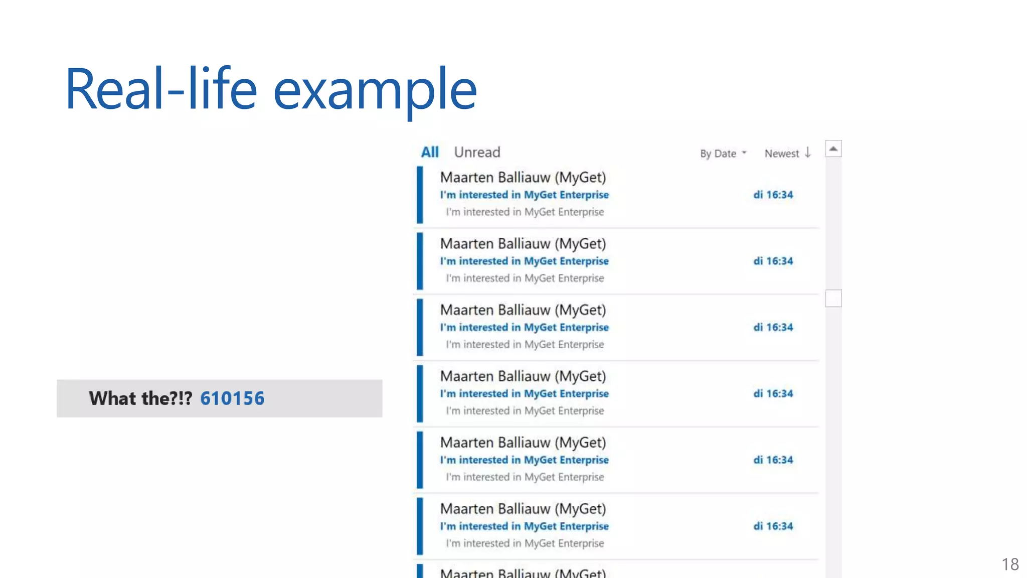Click the slide number 18
Image resolution: width=1027 pixels, height=578 pixels.
pos(1010,564)
